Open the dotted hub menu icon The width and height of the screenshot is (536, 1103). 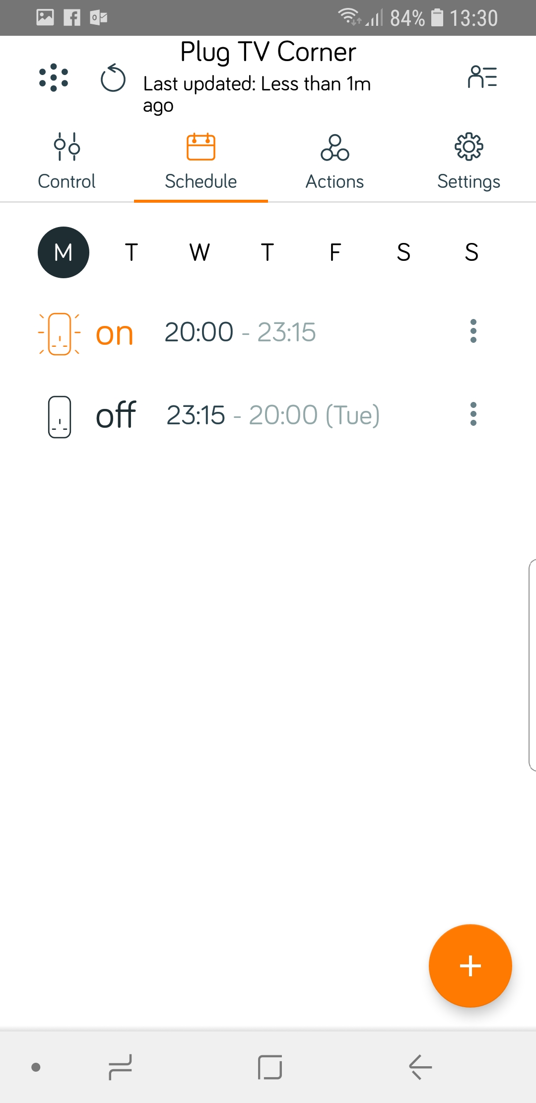pyautogui.click(x=54, y=78)
